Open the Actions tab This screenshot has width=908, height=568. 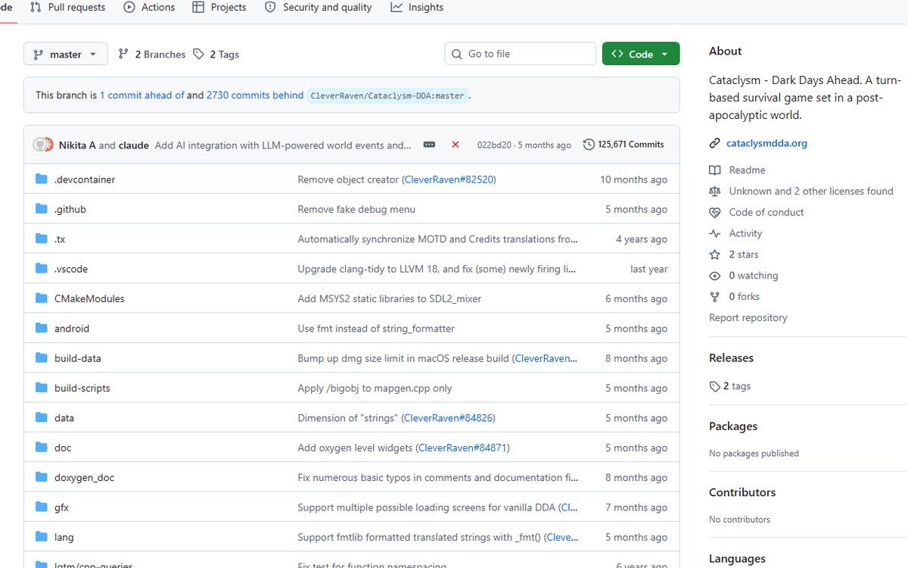tap(149, 8)
